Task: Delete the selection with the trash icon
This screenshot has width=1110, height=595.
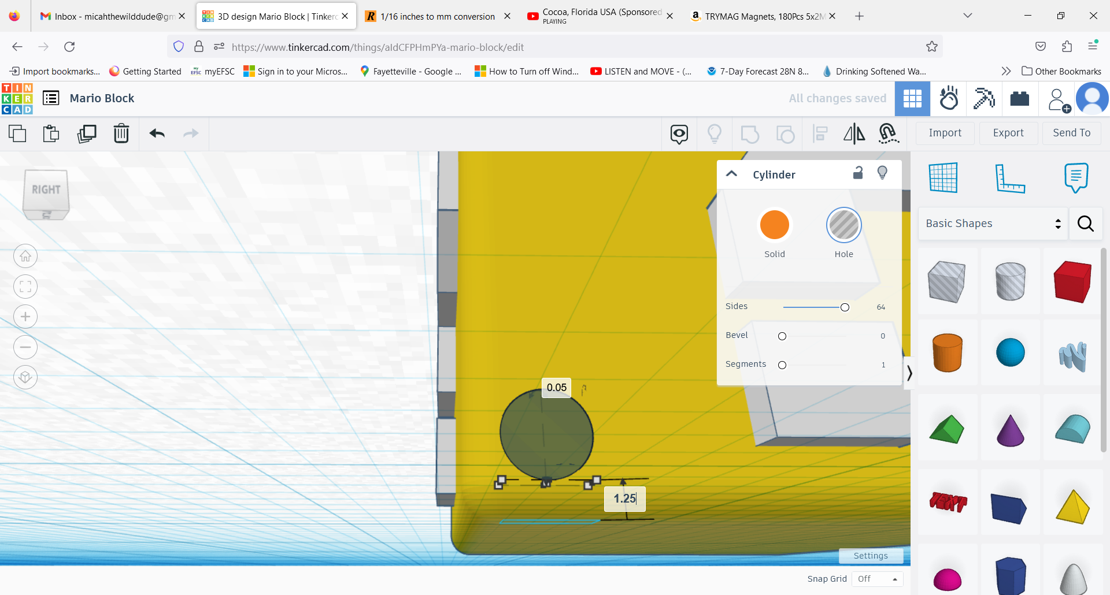Action: pyautogui.click(x=121, y=133)
